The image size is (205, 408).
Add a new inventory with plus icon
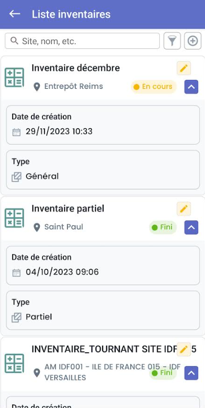click(193, 41)
